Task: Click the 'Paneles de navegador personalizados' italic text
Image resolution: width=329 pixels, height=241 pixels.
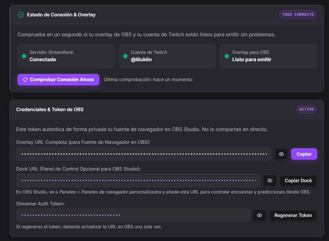Action: pyautogui.click(x=121, y=192)
